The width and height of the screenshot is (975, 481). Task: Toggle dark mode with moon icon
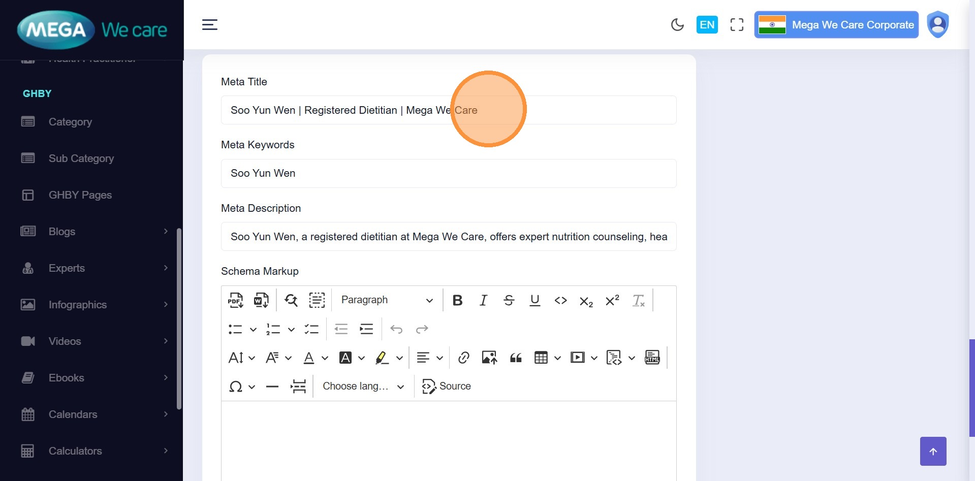677,25
